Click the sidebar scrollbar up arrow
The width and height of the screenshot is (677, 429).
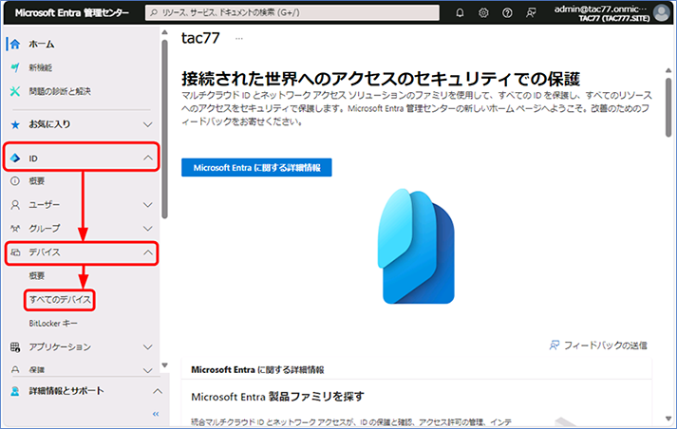(164, 32)
